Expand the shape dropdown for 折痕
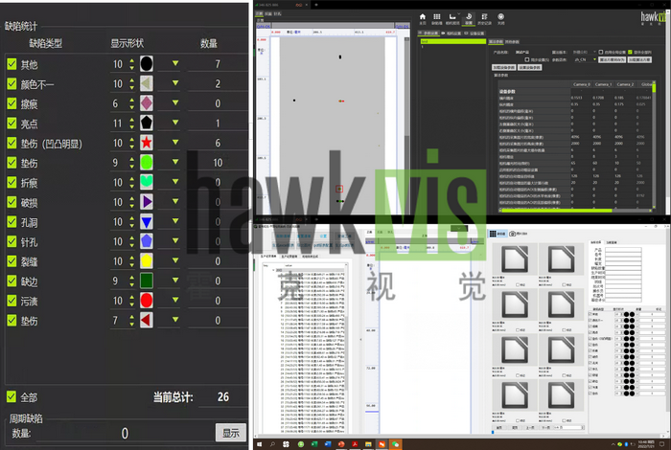Screen dimensions: 671x450 [175, 182]
